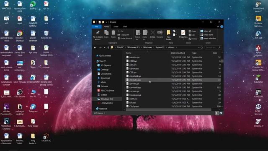The image size is (268, 151).
Task: Select Grand Theft Auto V desktop icon
Action: [258, 7]
